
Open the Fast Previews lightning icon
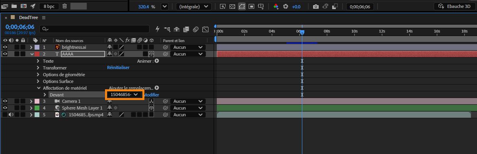pyautogui.click(x=223, y=6)
